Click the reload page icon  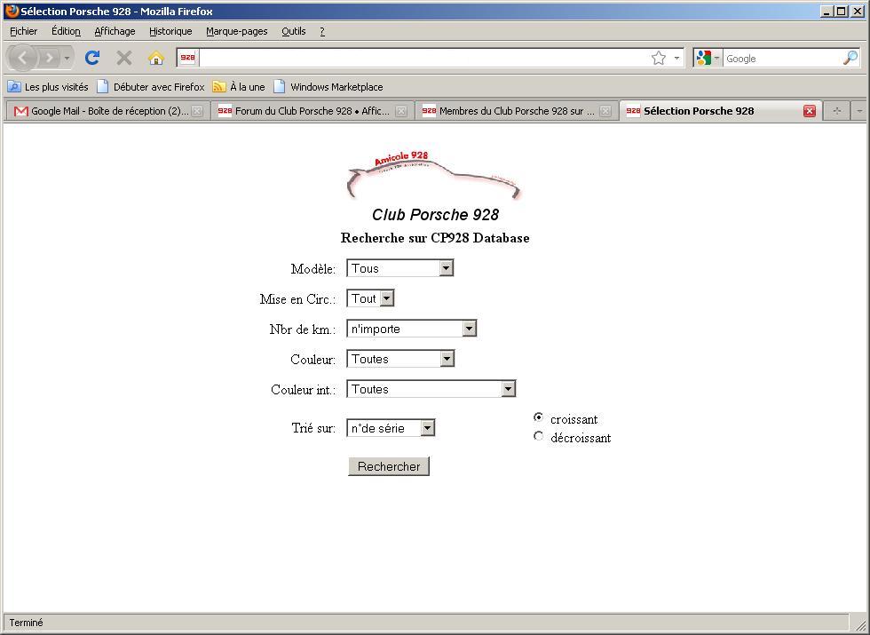point(92,58)
